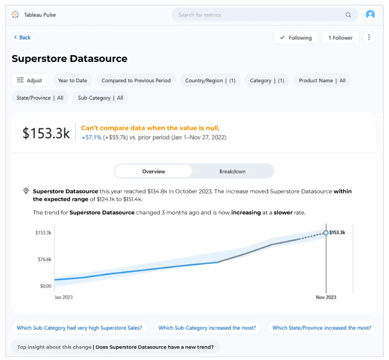The height and width of the screenshot is (360, 389).
Task: Ask which State/Province increased the most
Action: click(x=322, y=328)
